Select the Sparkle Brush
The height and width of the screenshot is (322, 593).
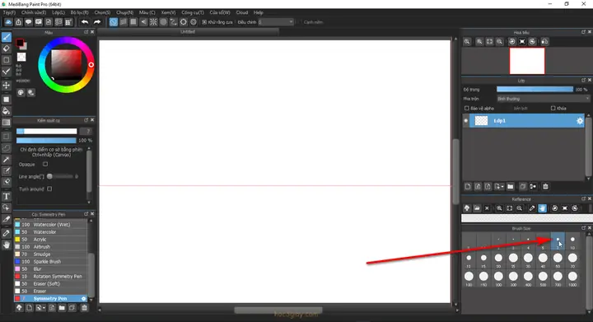[51, 262]
